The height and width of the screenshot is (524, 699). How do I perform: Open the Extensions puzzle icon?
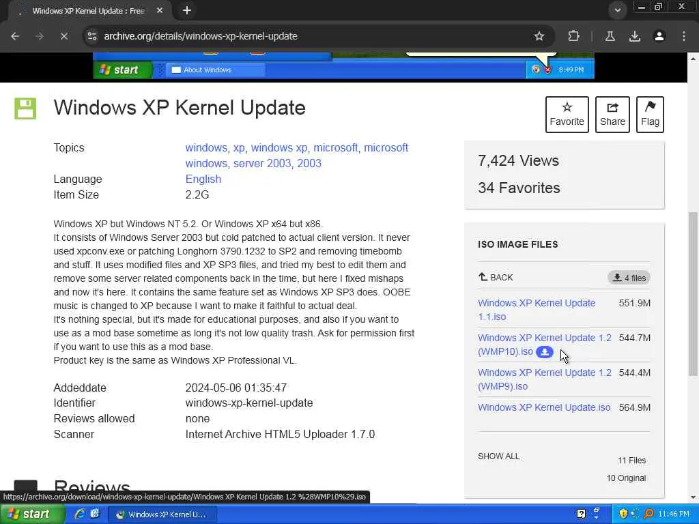(573, 36)
